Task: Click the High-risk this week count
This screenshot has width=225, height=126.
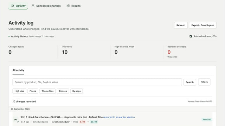Action: [x=116, y=52]
